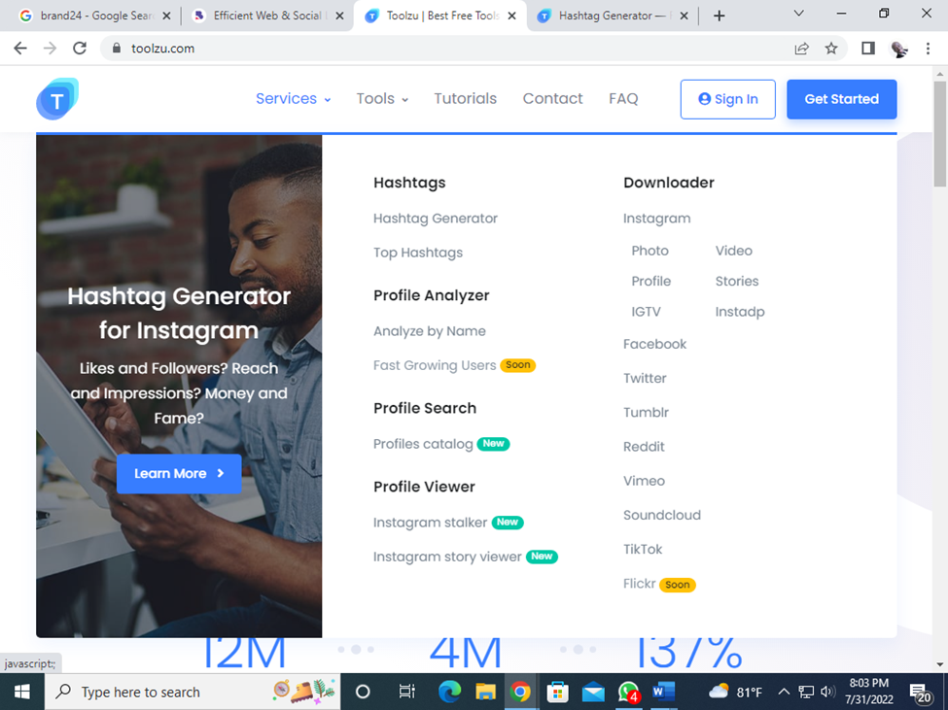Open the IGTV downloader link
948x710 pixels.
(x=646, y=312)
